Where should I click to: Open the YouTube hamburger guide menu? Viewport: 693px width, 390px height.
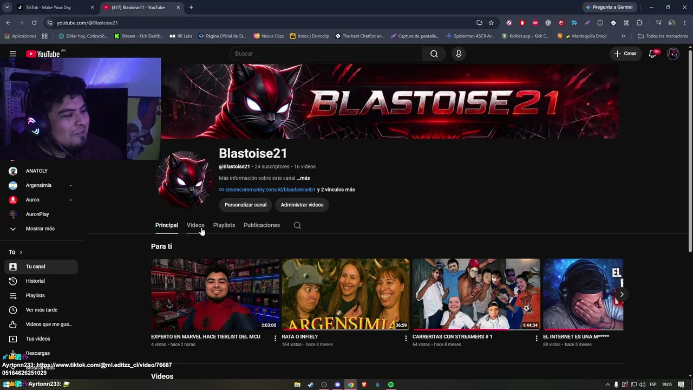13,54
